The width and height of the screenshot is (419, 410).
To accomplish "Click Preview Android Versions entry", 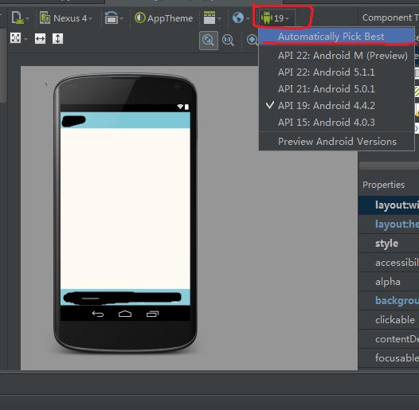I will (337, 141).
